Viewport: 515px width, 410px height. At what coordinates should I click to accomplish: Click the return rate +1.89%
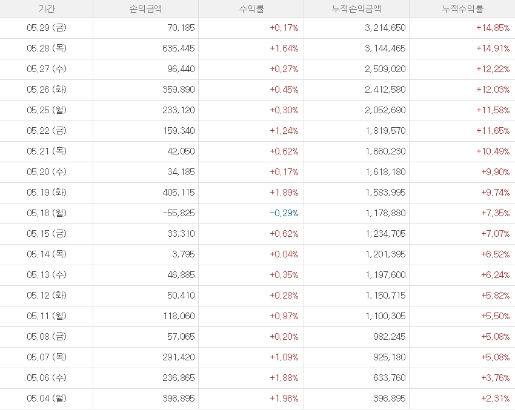[x=284, y=193]
